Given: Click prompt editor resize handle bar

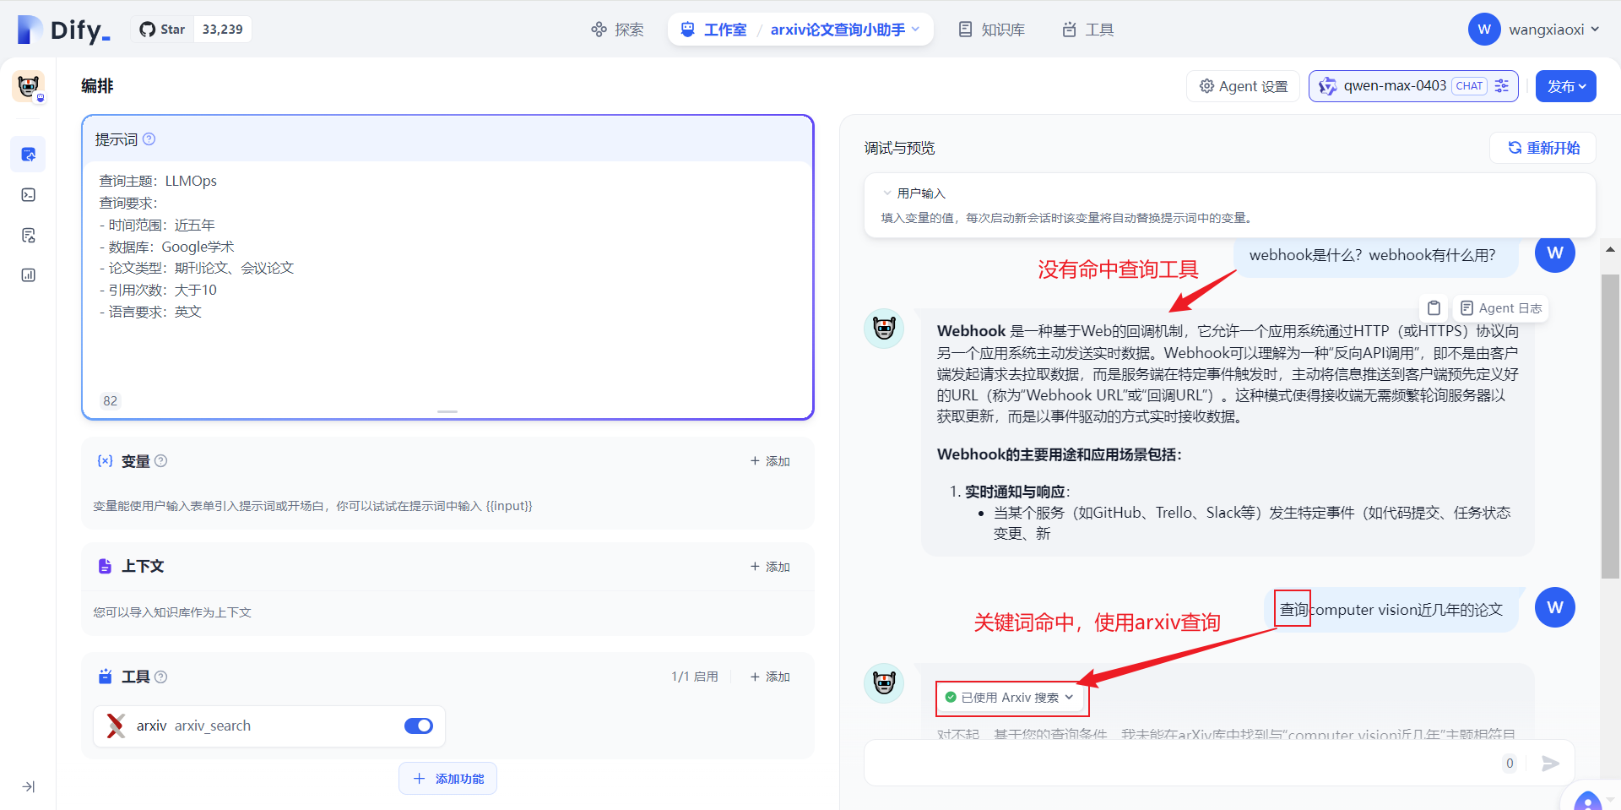Looking at the screenshot, I should [x=447, y=411].
